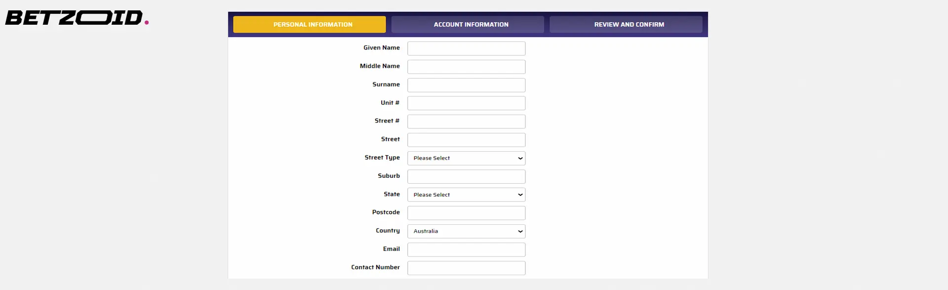Screen dimensions: 948x290
Task: Open the Account Information tab
Action: (468, 24)
